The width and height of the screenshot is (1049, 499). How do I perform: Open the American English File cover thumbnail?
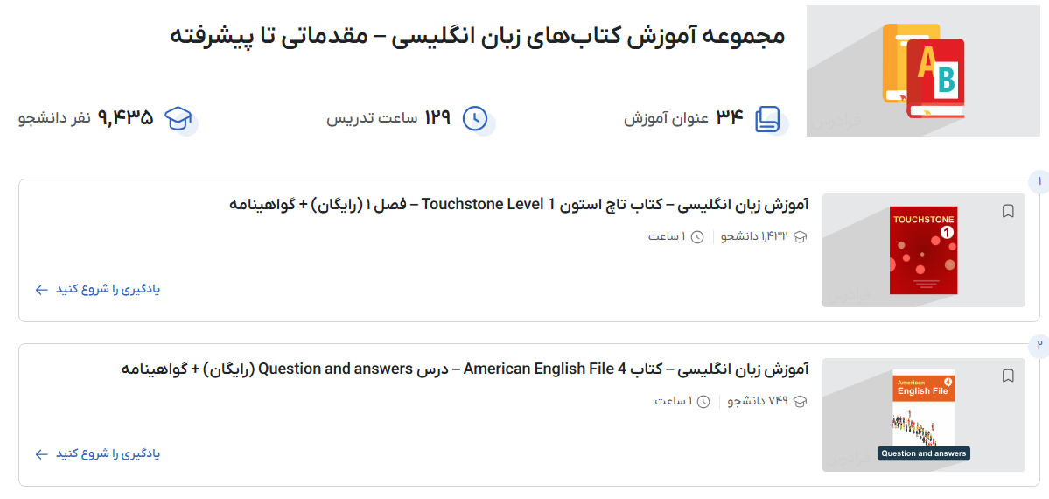pyautogui.click(x=923, y=415)
